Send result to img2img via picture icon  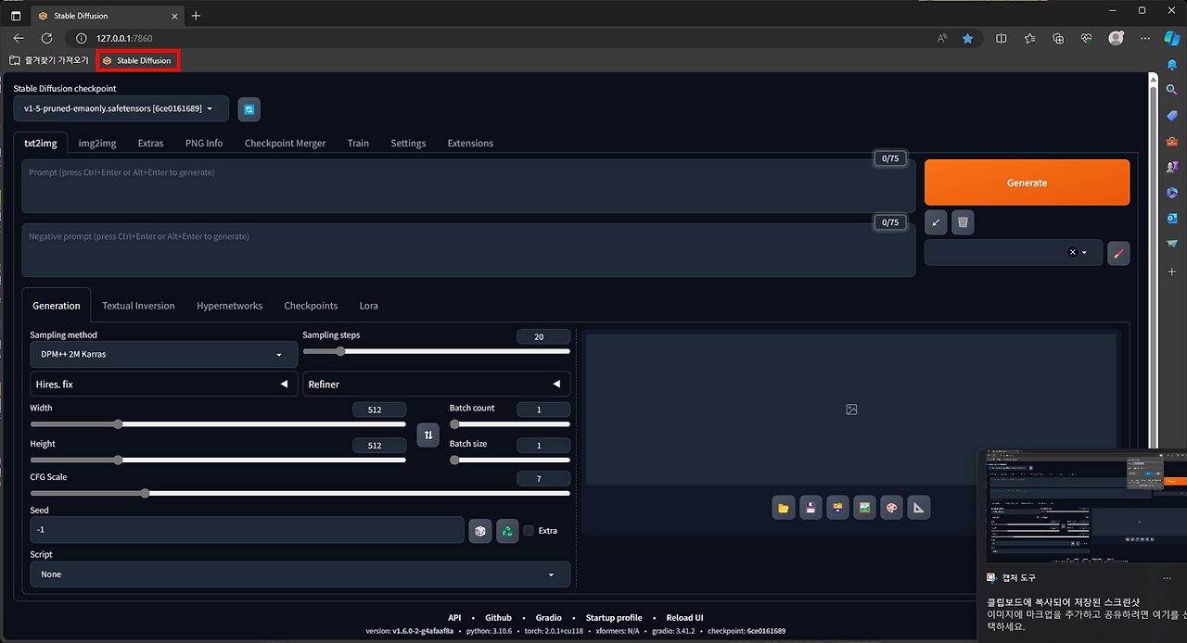[864, 507]
